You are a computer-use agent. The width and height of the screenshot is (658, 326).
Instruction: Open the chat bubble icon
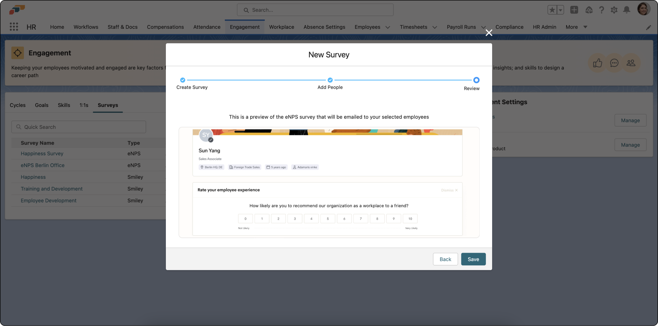(614, 63)
